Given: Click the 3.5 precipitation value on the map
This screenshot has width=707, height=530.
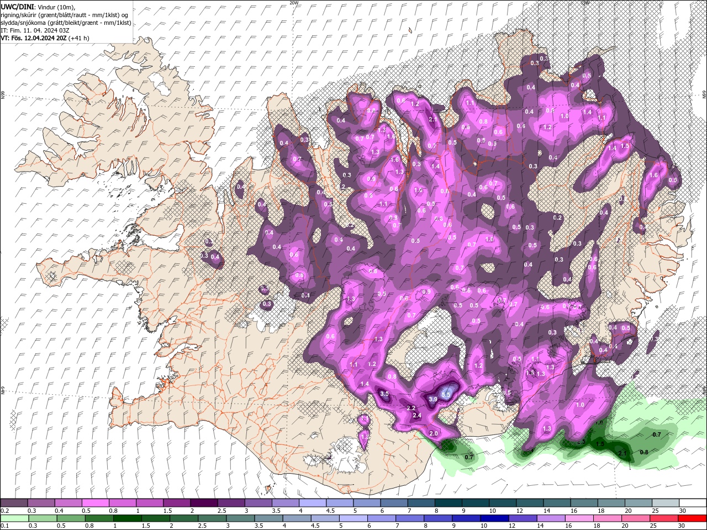Looking at the screenshot, I should (385, 394).
